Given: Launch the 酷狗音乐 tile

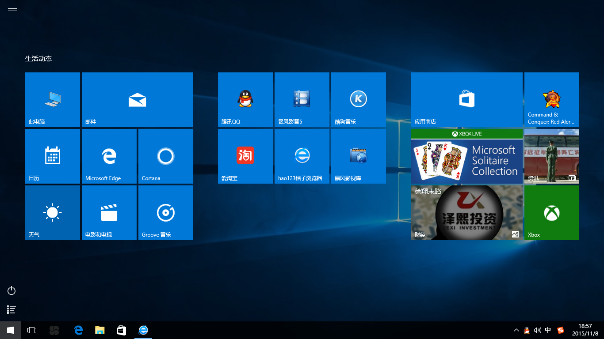Looking at the screenshot, I should (x=359, y=100).
